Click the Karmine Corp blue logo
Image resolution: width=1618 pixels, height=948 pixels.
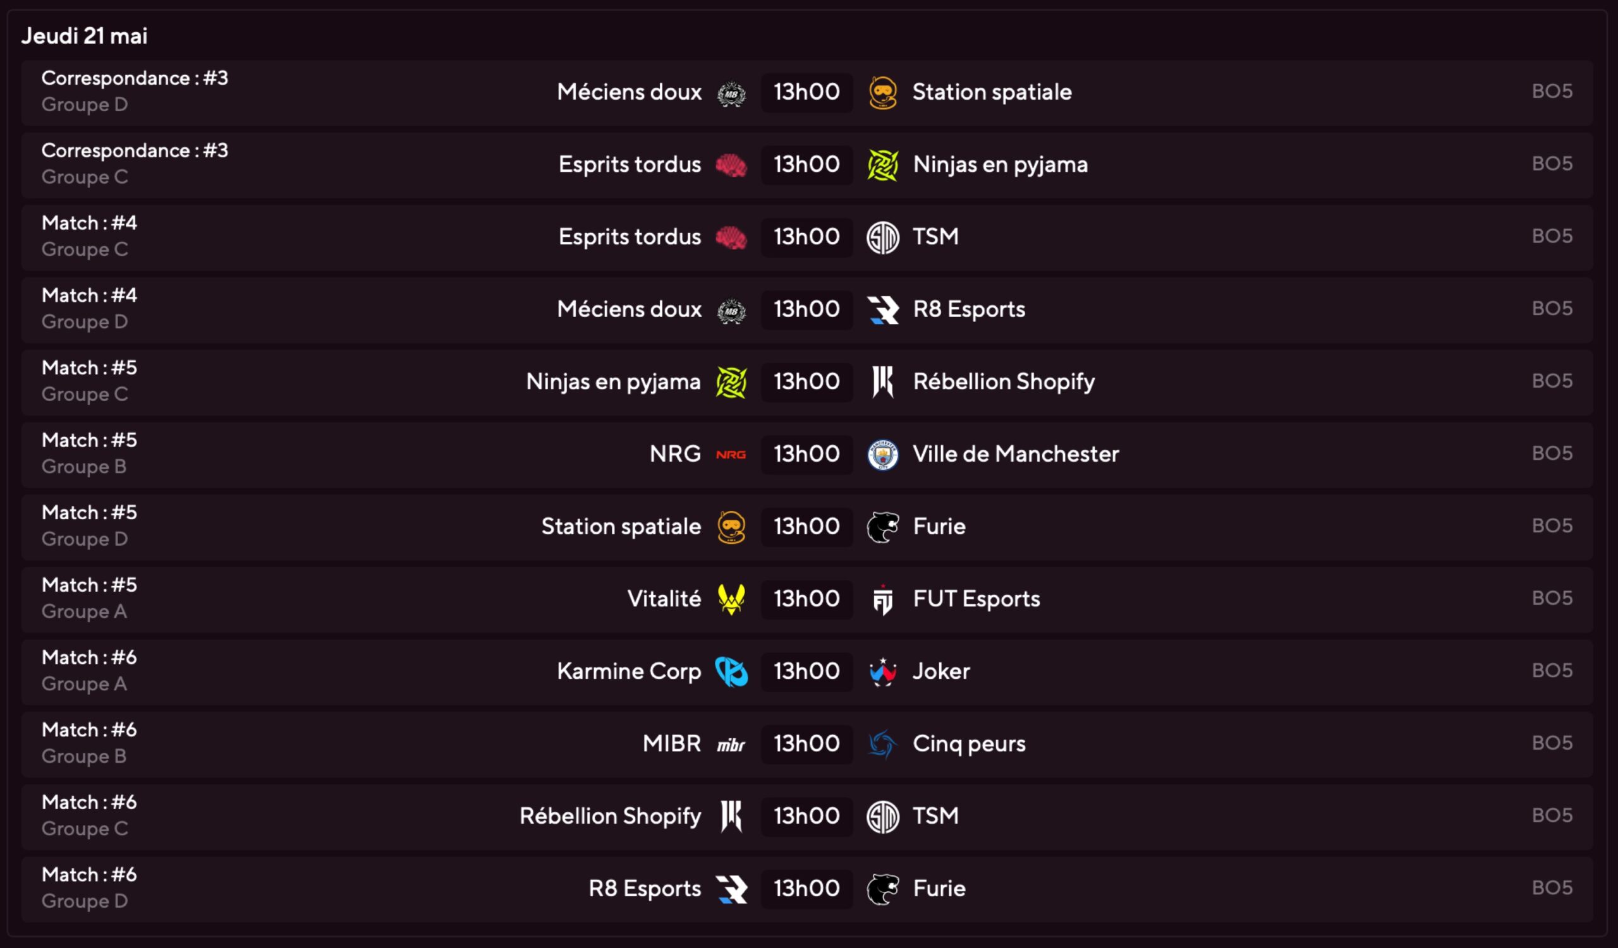coord(731,671)
